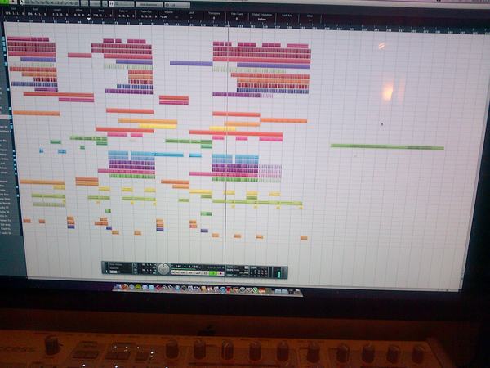Toggle the Cycle loop button in transport
Screen dimensions: 490x368
point(198,273)
